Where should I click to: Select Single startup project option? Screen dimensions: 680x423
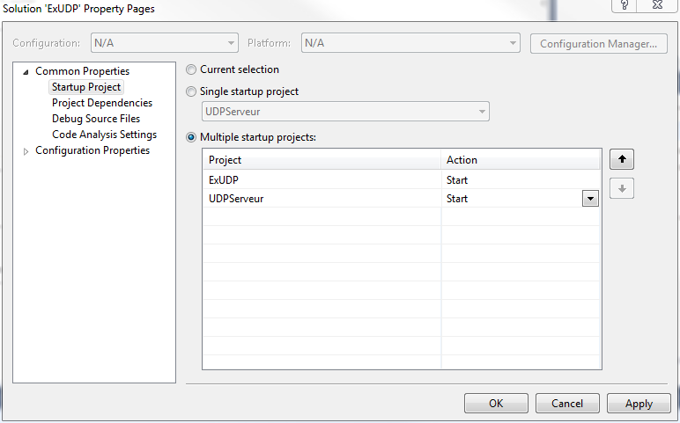coord(191,91)
